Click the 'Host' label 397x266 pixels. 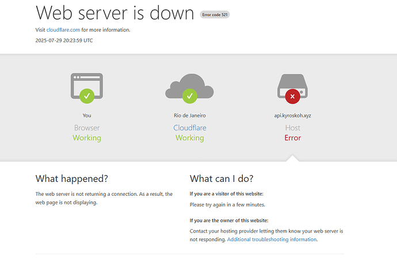(292, 128)
